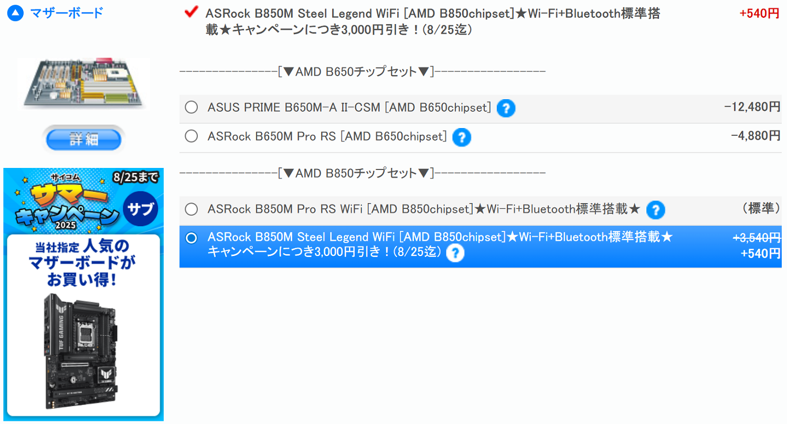
Task: Open help for ASRock B650M Pro RS
Action: (461, 137)
